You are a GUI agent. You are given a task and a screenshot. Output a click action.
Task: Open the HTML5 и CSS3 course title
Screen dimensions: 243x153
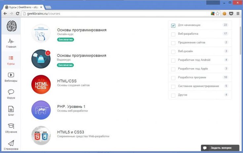click(x=70, y=132)
